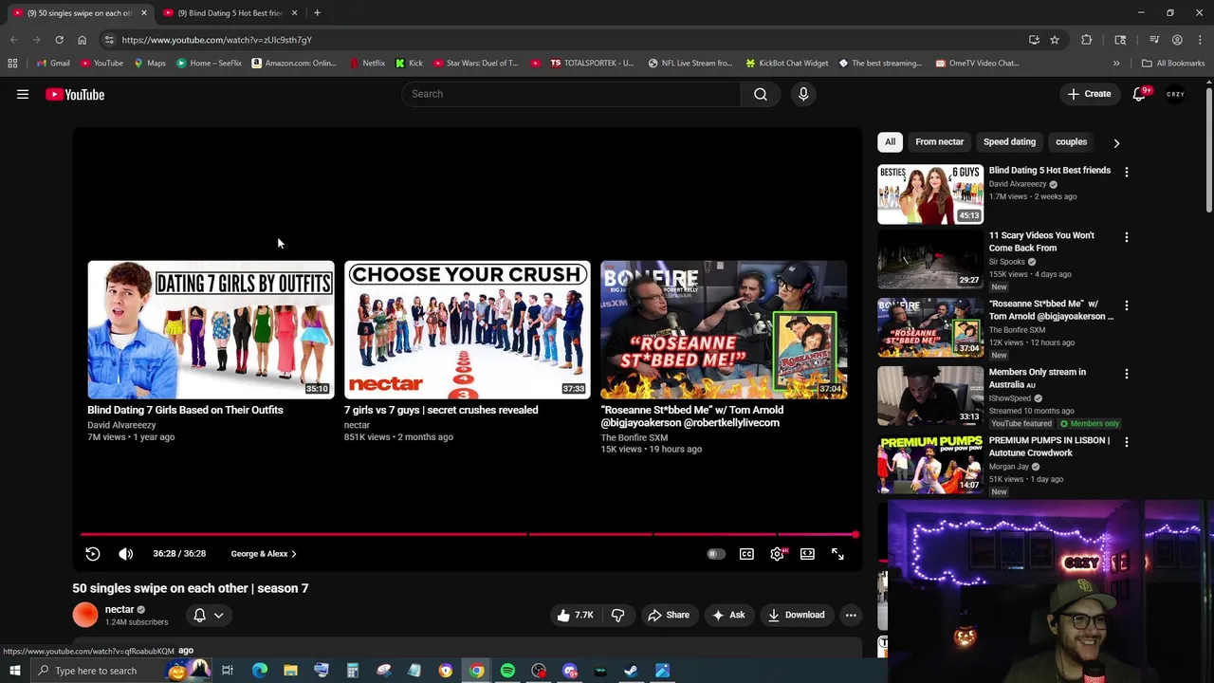The height and width of the screenshot is (683, 1214).
Task: Open the Netflix bookmark
Action: pyautogui.click(x=367, y=64)
